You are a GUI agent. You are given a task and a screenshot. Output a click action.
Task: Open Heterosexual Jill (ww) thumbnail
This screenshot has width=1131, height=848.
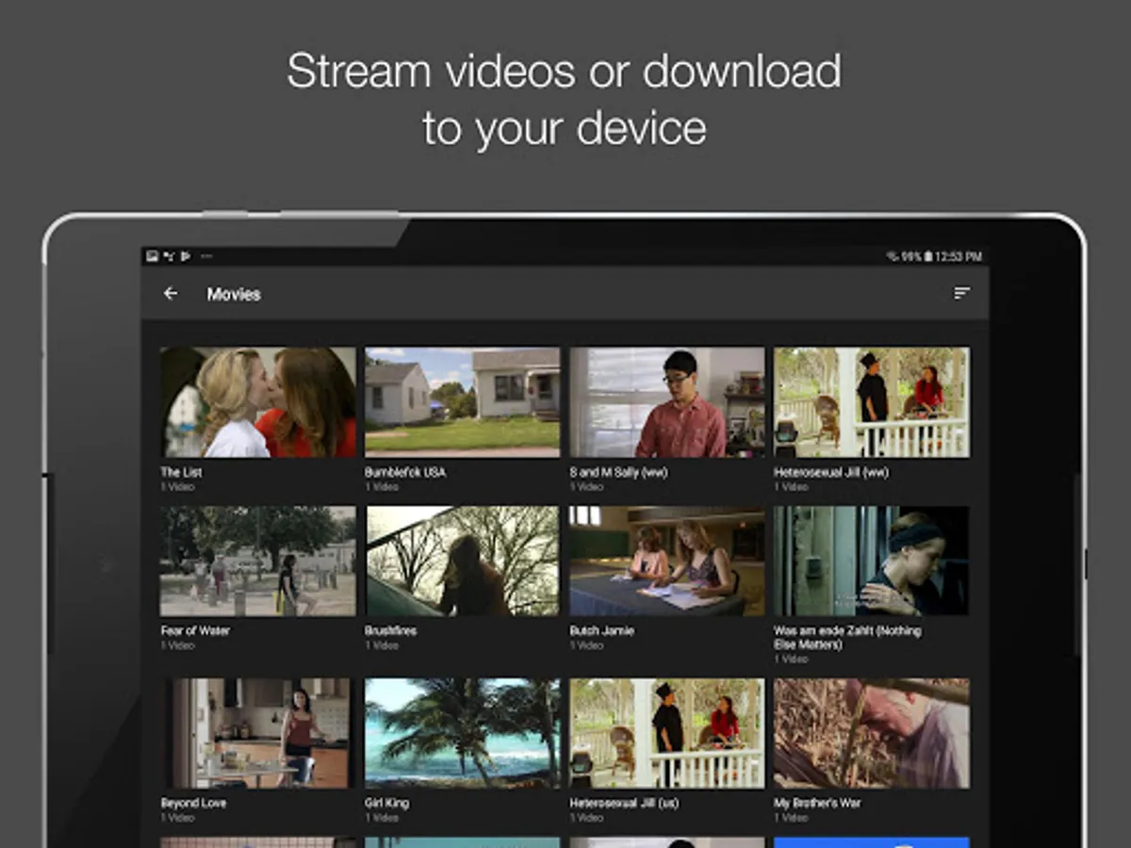coord(872,402)
